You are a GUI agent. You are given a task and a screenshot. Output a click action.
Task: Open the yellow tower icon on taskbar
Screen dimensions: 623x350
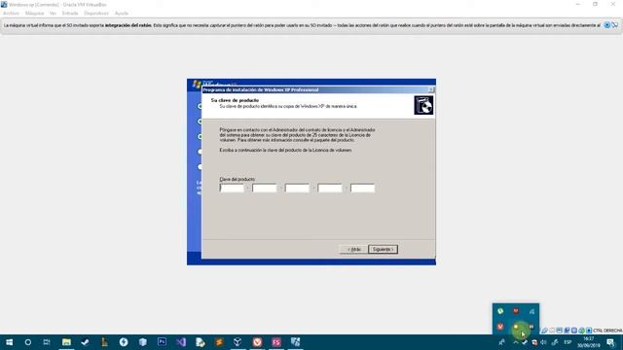click(x=104, y=342)
